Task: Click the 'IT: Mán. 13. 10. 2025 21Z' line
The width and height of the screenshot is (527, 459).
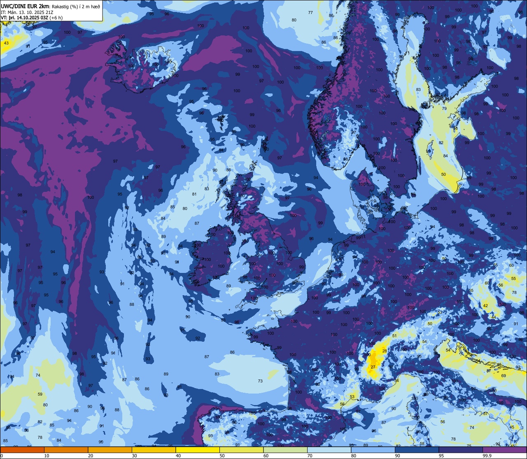Action: point(27,12)
